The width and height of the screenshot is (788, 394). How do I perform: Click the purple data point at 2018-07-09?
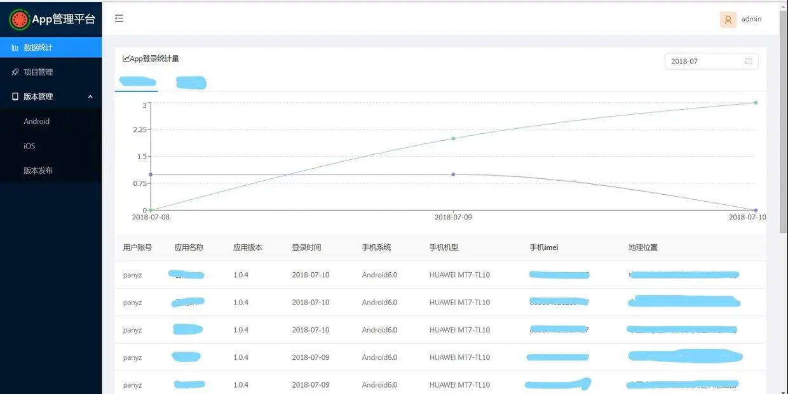pyautogui.click(x=453, y=174)
